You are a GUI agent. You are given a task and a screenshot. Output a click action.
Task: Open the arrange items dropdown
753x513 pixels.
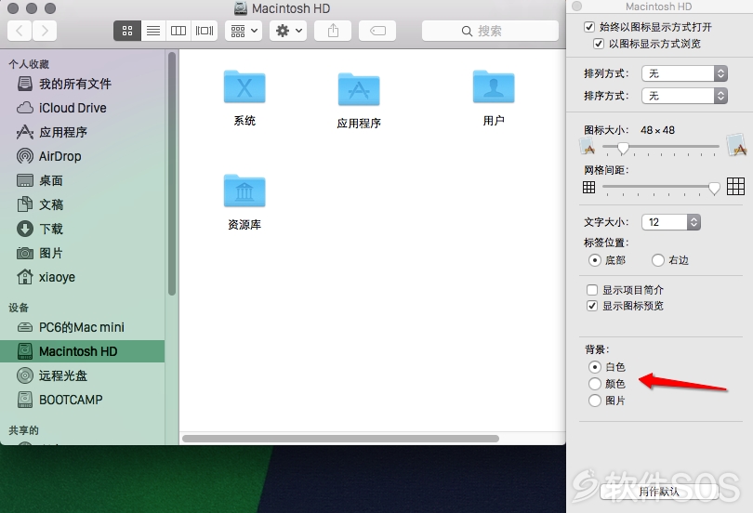point(244,32)
